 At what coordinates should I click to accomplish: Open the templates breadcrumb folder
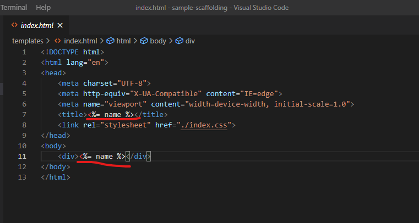pos(28,41)
